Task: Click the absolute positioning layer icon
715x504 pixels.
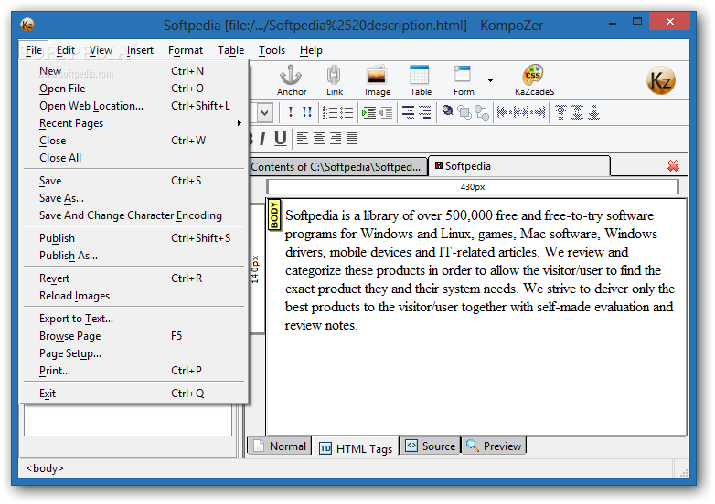Action: pyautogui.click(x=448, y=111)
